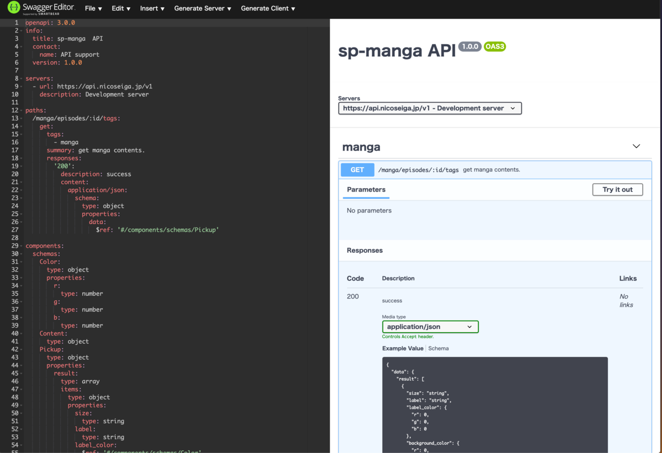Fold the /manga/episodes path at line 13

(22, 118)
